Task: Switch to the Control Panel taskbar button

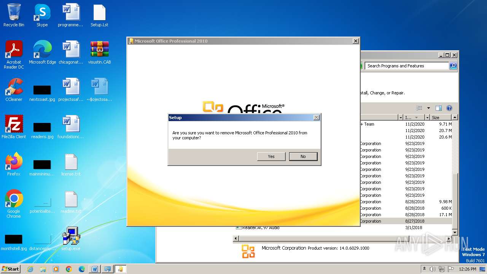Action: (108, 269)
